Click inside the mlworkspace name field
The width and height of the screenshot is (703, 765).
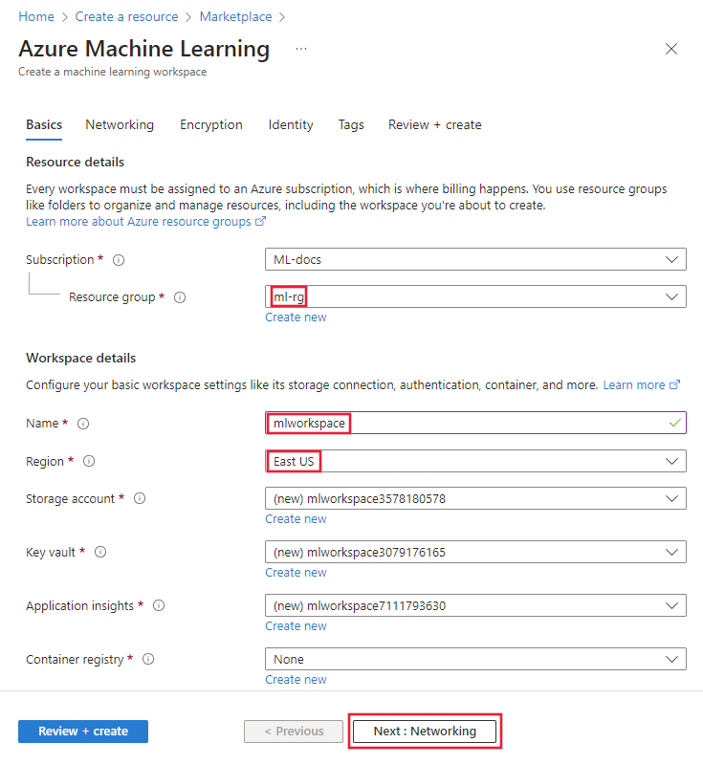point(383,423)
